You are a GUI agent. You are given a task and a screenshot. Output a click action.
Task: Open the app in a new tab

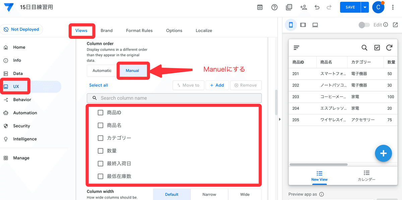point(395,24)
